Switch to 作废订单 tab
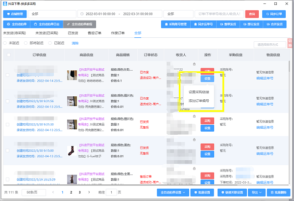The image size is (294, 201). [x=118, y=33]
